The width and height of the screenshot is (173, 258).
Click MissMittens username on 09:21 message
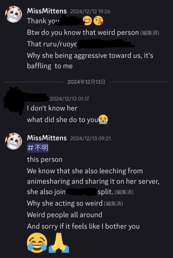[x=47, y=138]
